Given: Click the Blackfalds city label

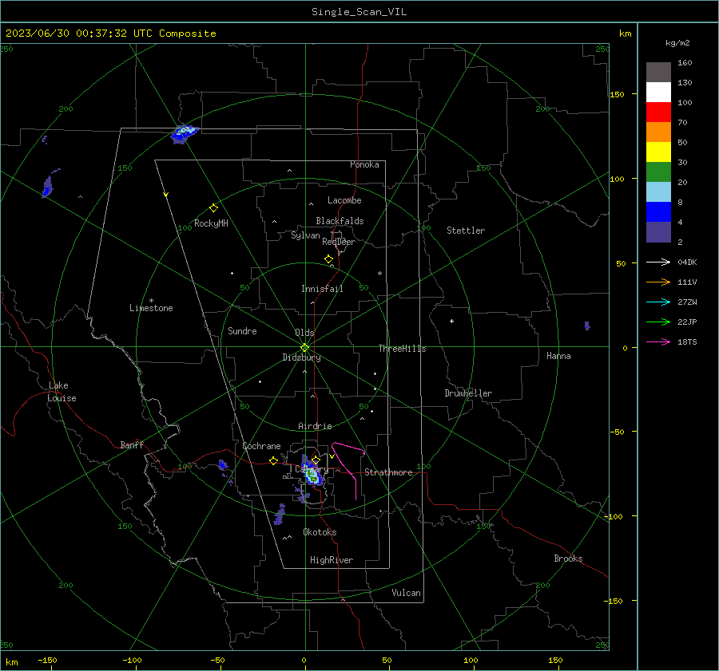Looking at the screenshot, I should 340,221.
